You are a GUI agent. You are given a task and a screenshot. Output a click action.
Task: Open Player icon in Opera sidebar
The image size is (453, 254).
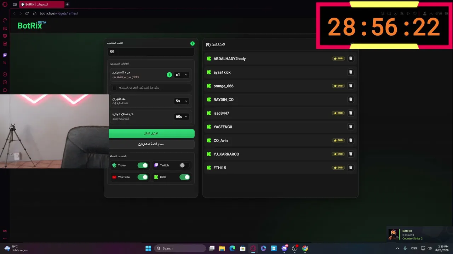[5, 74]
